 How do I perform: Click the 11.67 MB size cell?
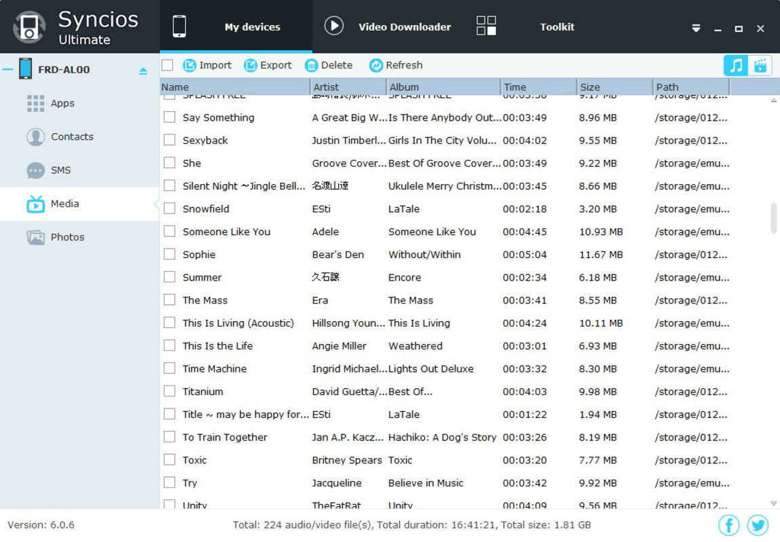coord(600,255)
